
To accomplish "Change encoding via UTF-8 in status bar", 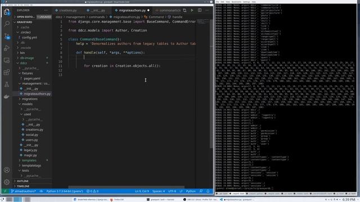I will point(172,191).
